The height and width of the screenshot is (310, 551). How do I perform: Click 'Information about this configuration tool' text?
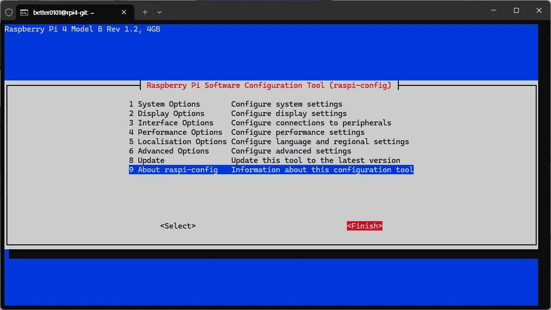pos(322,170)
